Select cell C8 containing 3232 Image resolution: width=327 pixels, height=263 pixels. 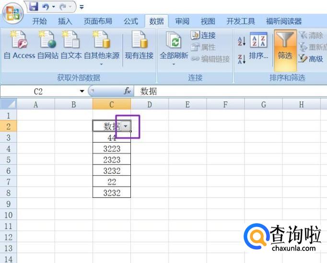(112, 192)
